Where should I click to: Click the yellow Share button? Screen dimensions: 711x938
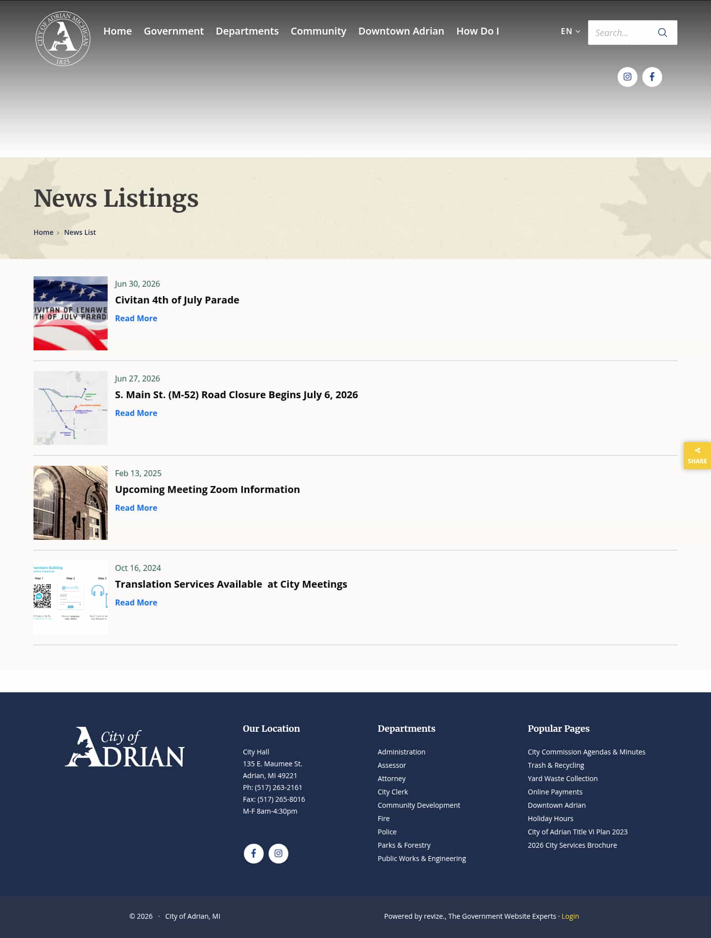coord(697,455)
